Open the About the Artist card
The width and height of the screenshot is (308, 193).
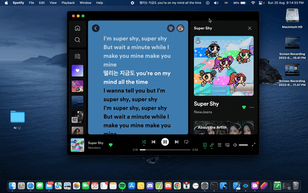[x=224, y=127]
